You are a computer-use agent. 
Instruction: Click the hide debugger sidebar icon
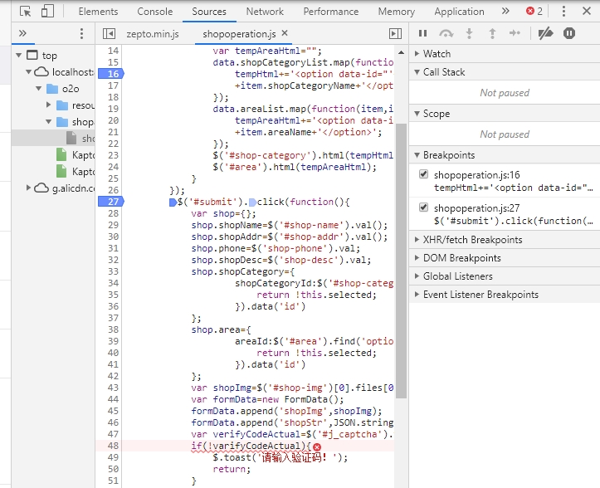pos(395,34)
